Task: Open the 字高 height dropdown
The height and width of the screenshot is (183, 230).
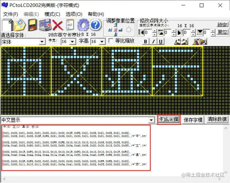Action: 102,42
